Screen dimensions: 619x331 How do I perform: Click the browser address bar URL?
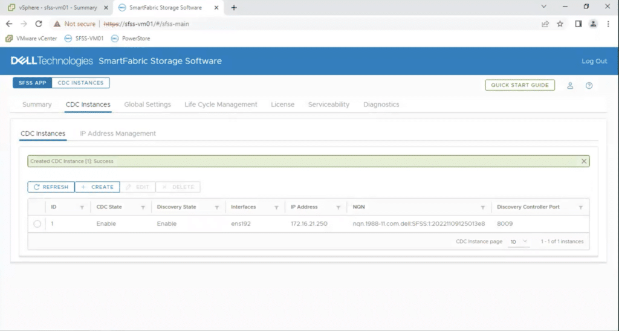click(x=146, y=24)
